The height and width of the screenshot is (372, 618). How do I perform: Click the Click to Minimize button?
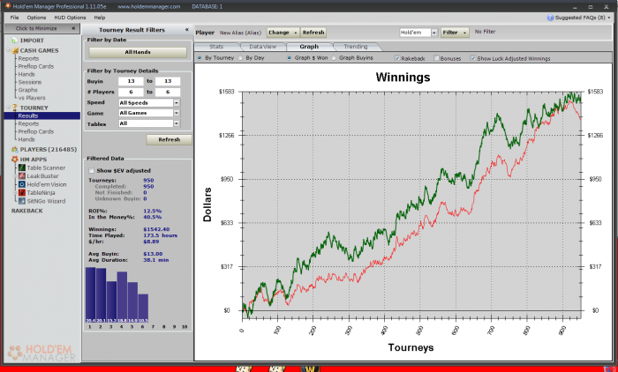click(x=41, y=28)
